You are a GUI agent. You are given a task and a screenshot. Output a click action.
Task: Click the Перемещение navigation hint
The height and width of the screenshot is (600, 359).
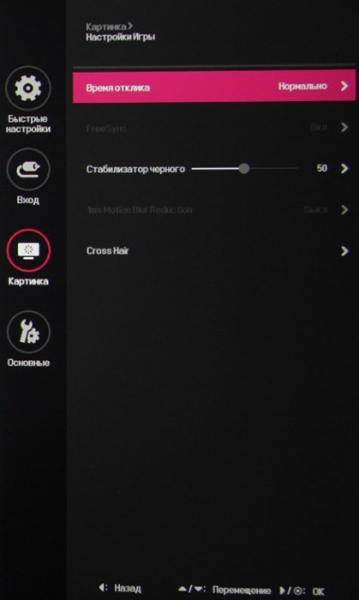pyautogui.click(x=242, y=590)
